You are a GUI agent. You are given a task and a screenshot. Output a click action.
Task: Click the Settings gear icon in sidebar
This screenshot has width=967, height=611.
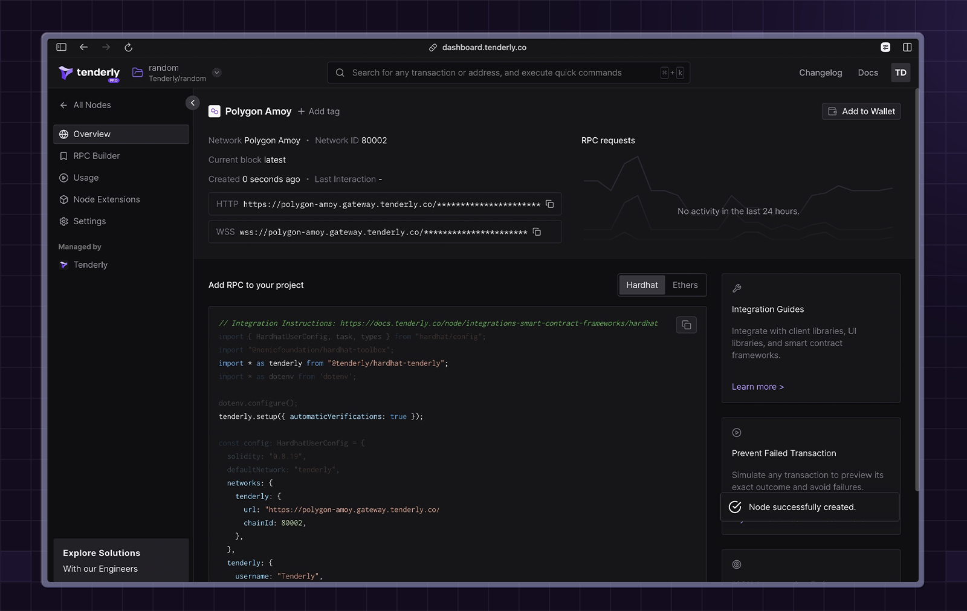coord(63,221)
